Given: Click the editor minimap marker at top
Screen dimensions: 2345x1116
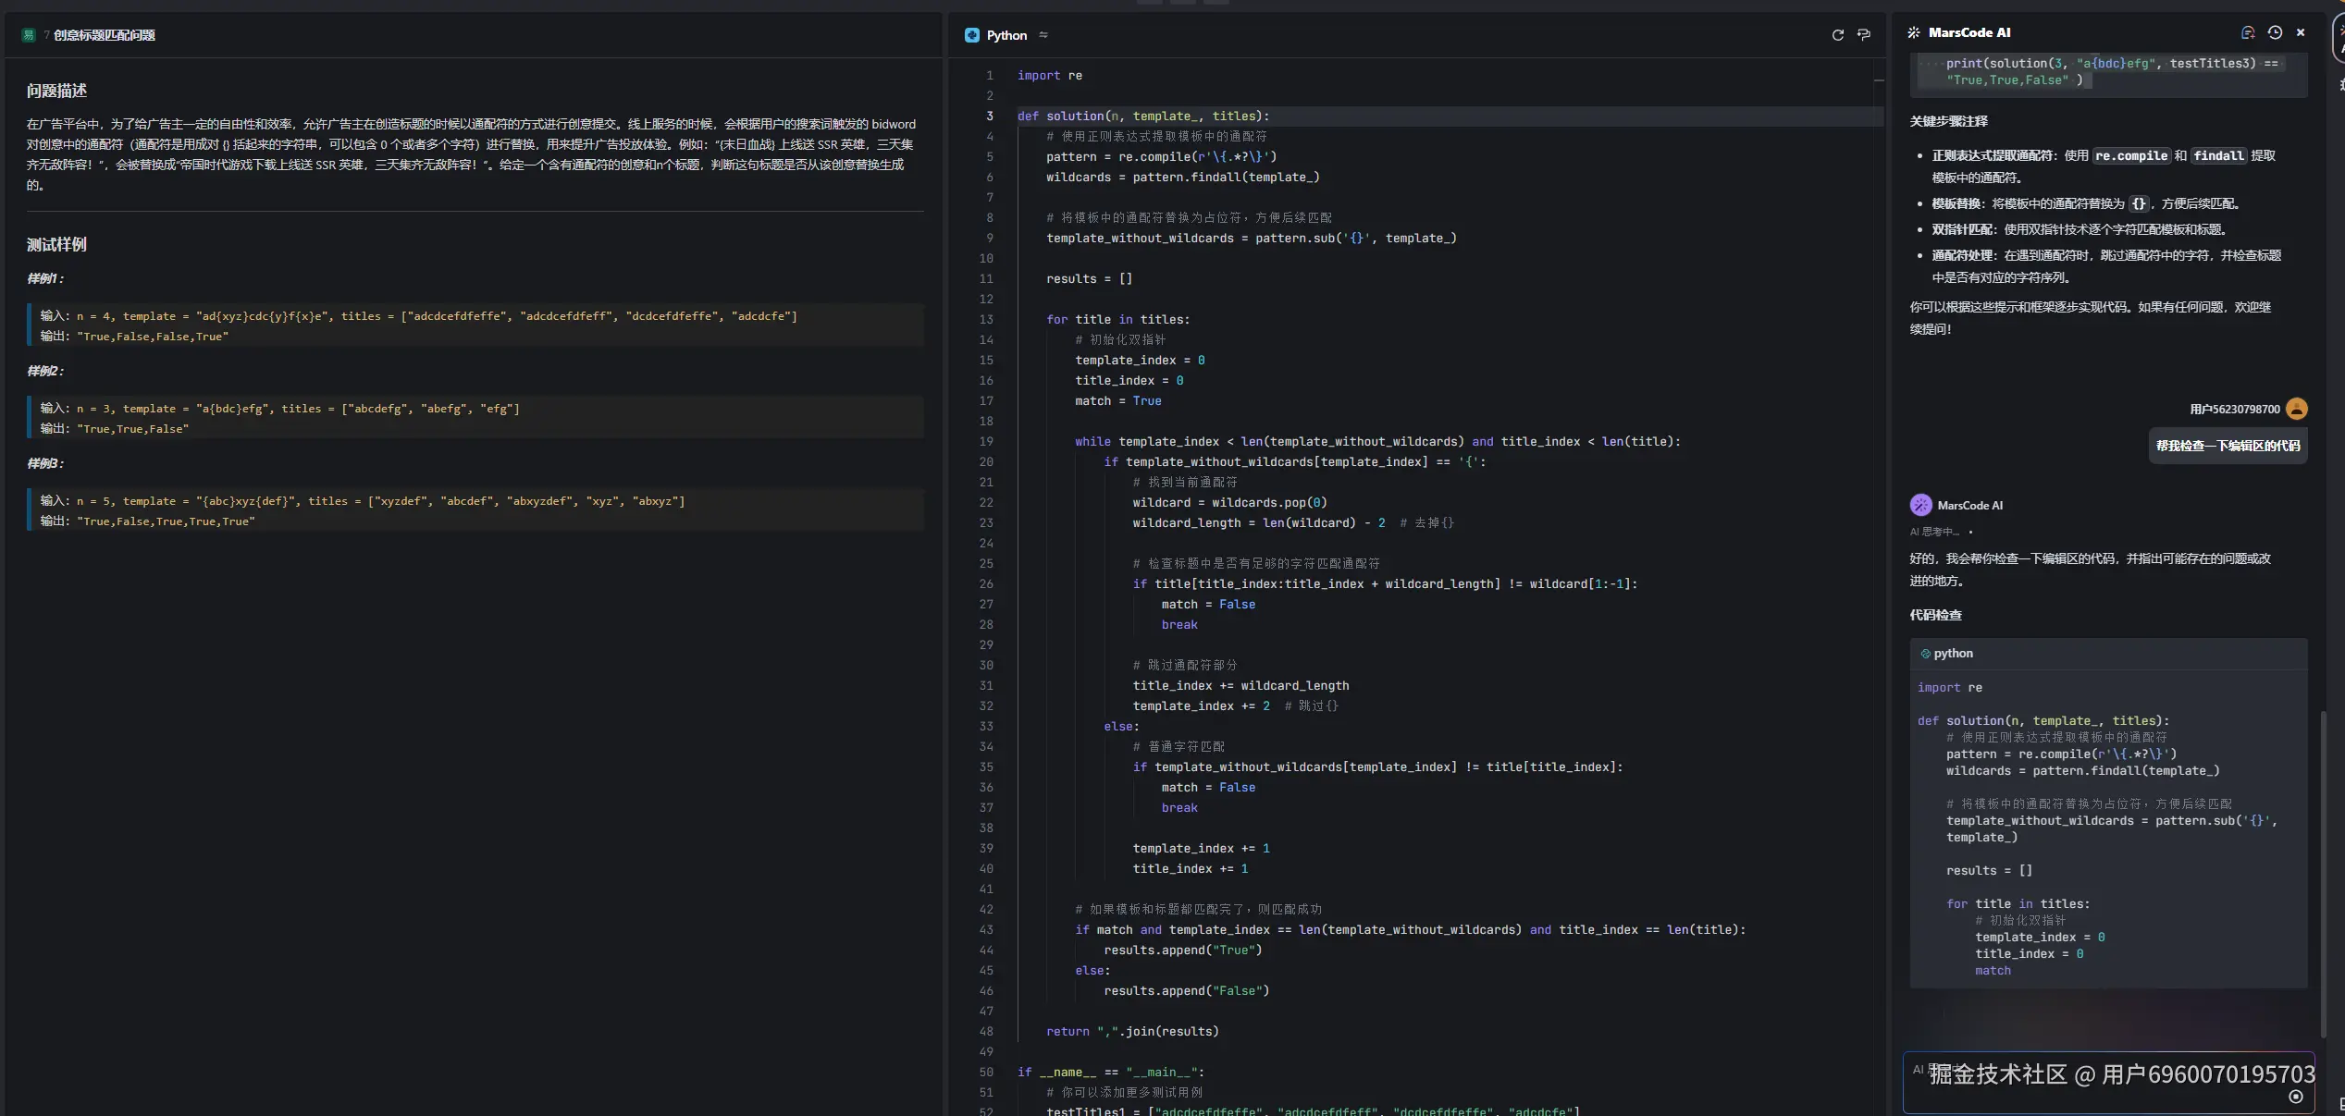Looking at the screenshot, I should point(1879,80).
